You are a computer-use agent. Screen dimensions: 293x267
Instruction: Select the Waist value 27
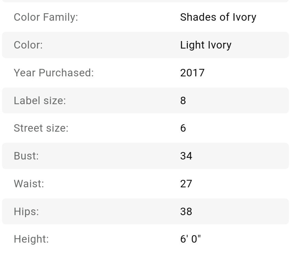click(186, 184)
